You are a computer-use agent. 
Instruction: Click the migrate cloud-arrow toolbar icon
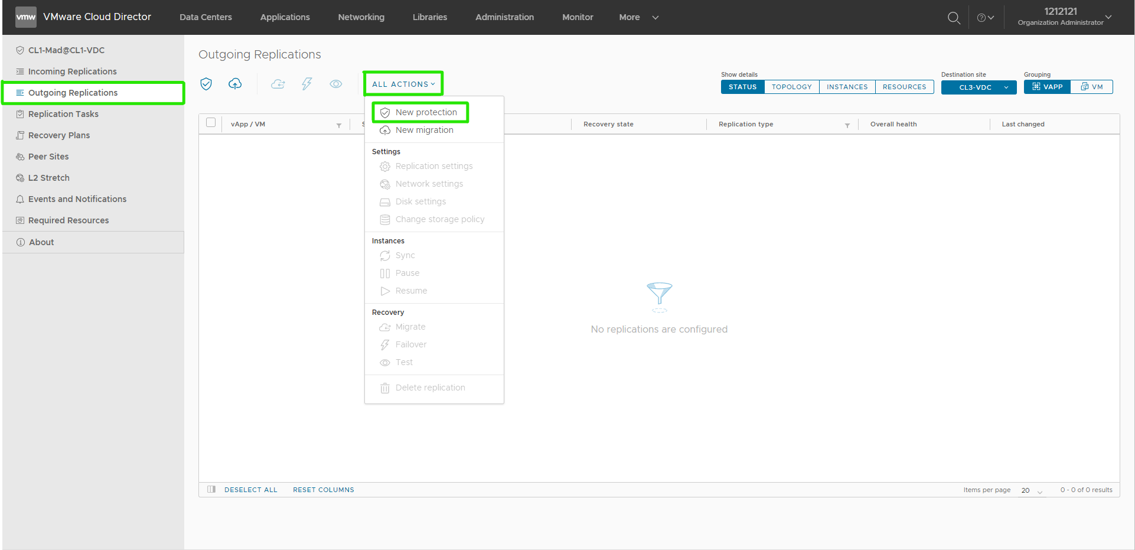(x=278, y=84)
